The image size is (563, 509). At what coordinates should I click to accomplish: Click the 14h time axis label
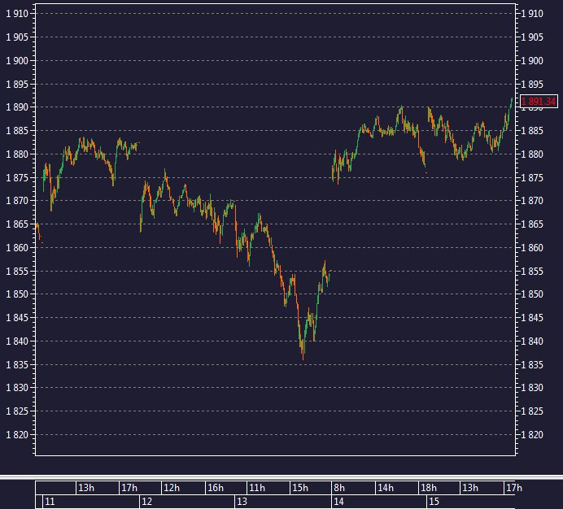pyautogui.click(x=386, y=488)
